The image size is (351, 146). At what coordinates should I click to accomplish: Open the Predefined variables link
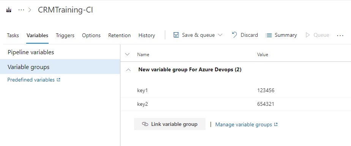click(31, 80)
